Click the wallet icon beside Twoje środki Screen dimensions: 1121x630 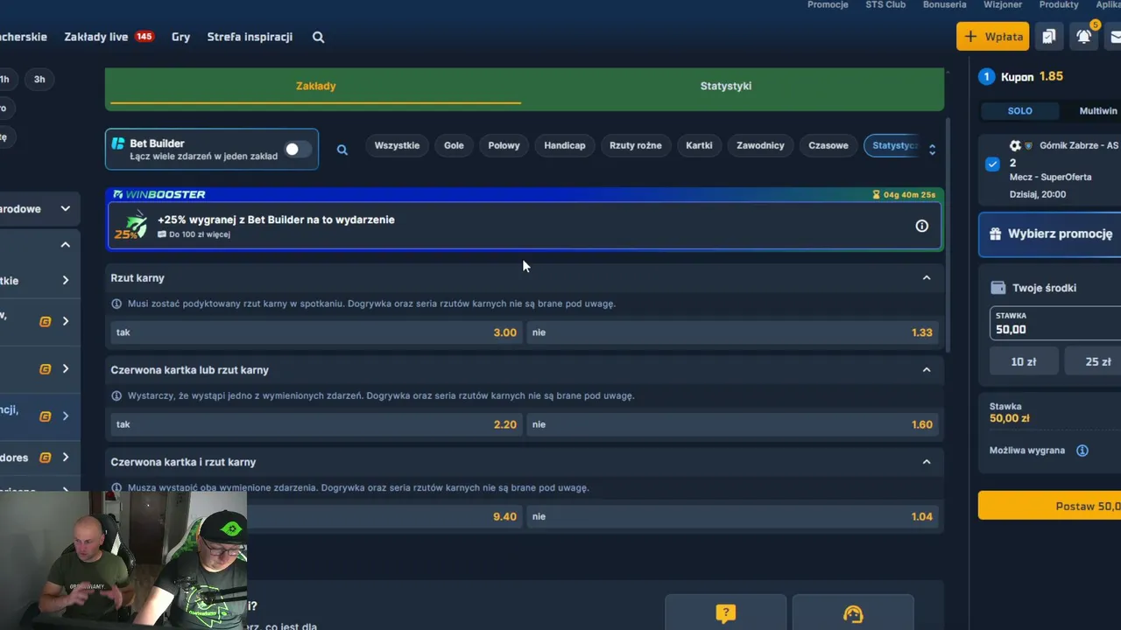[x=998, y=288]
